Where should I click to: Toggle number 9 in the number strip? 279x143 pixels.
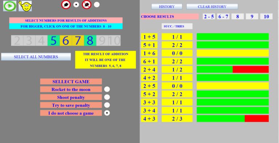tap(102, 41)
